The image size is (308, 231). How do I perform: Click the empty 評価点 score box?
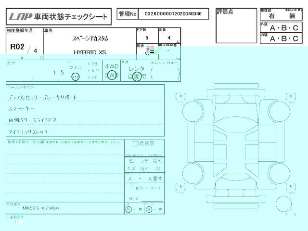(x=236, y=26)
